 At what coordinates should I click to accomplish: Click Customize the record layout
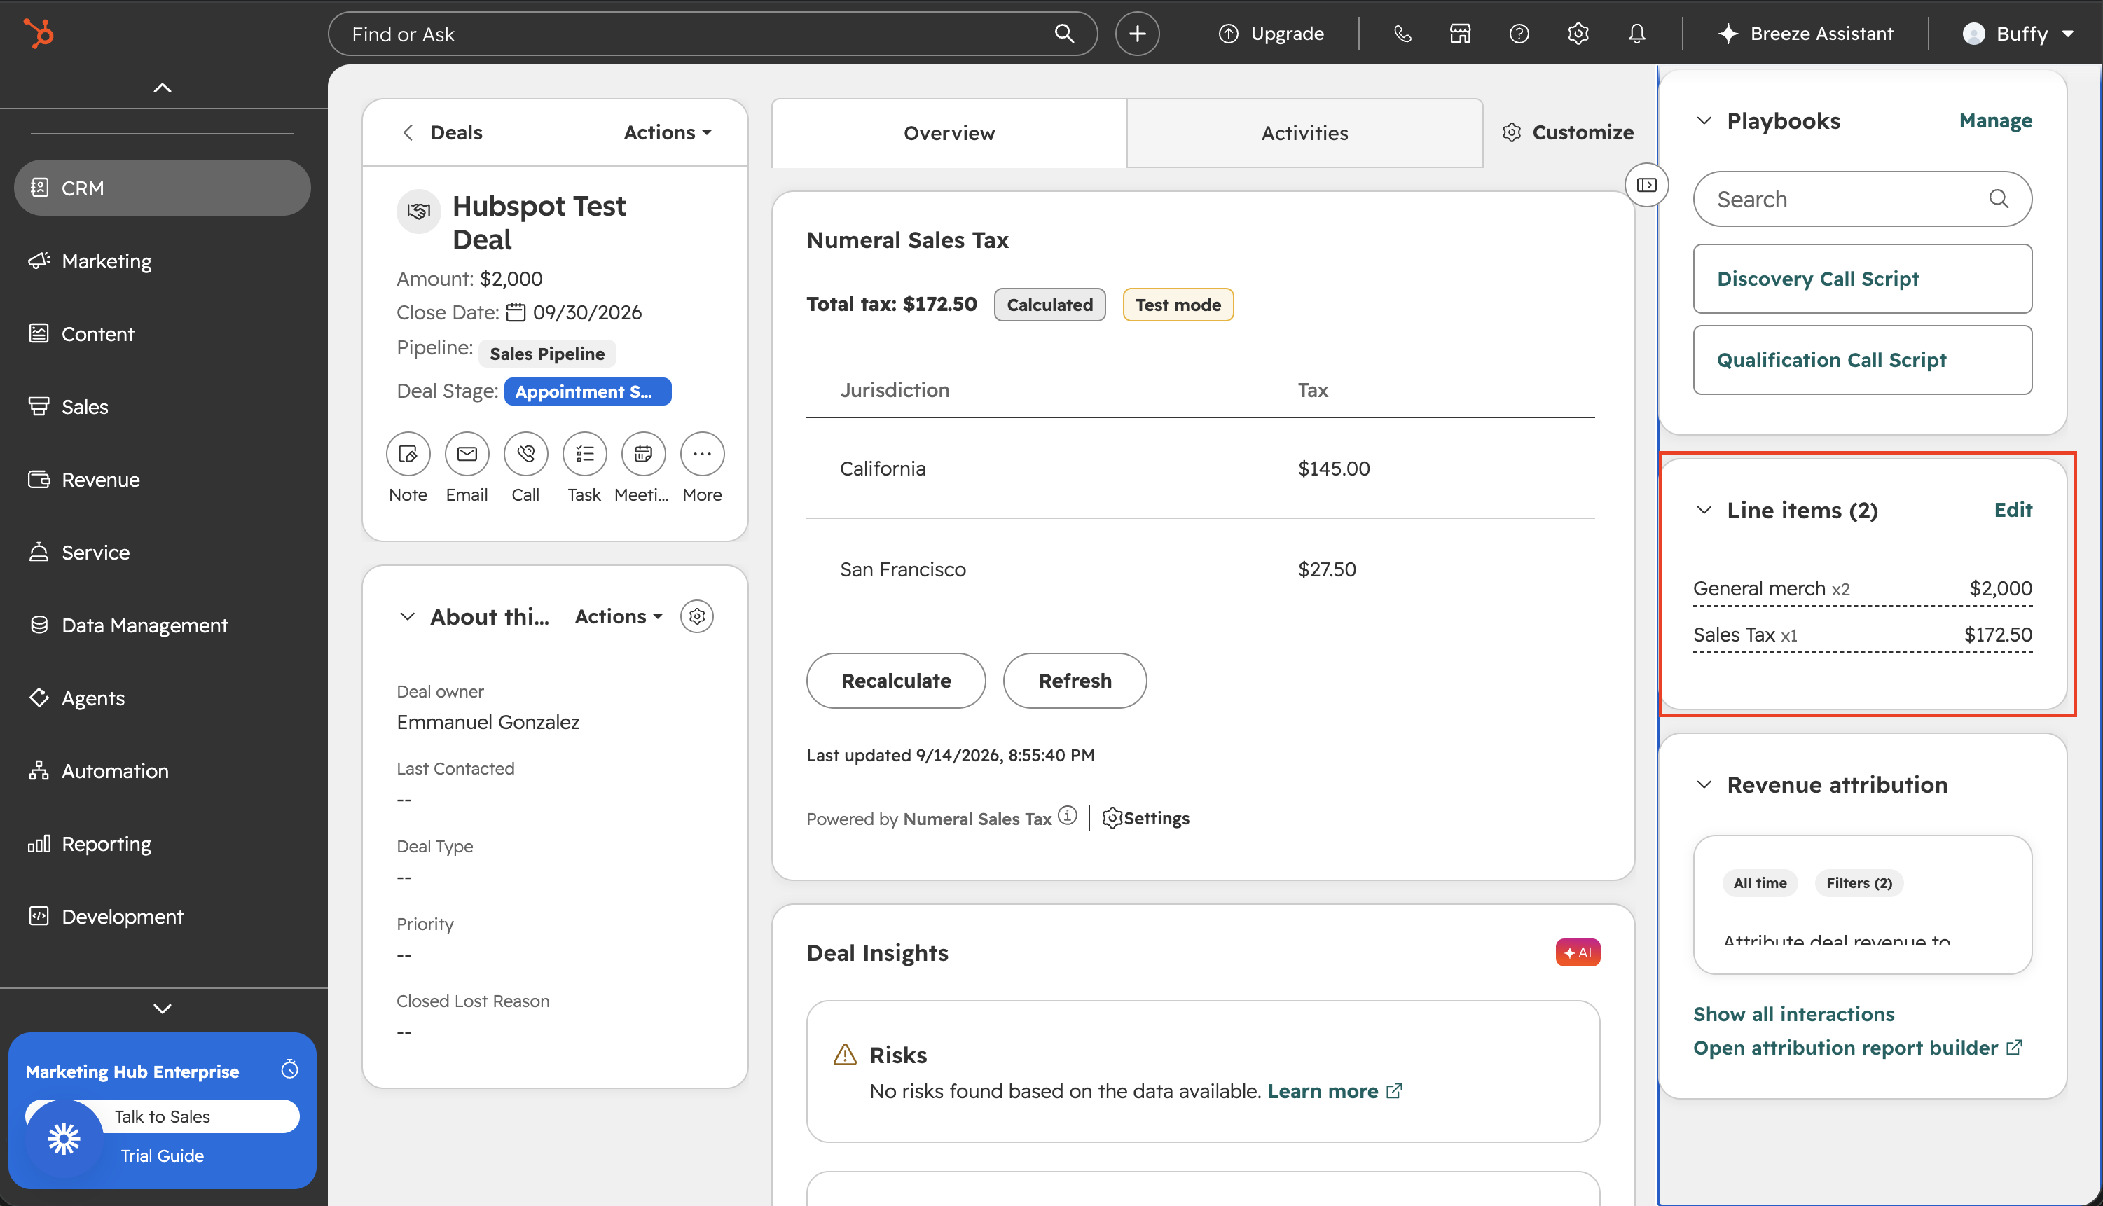1568,132
